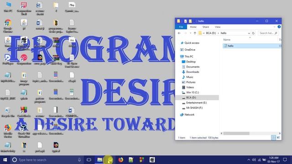Open the View ribbon tab

coord(218,27)
